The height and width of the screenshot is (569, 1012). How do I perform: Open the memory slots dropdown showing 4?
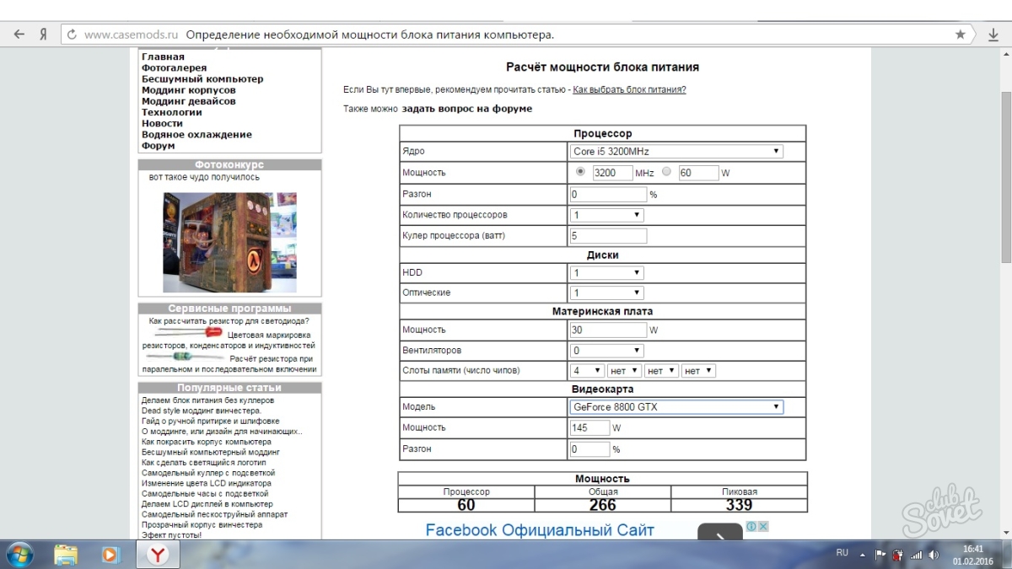[588, 371]
